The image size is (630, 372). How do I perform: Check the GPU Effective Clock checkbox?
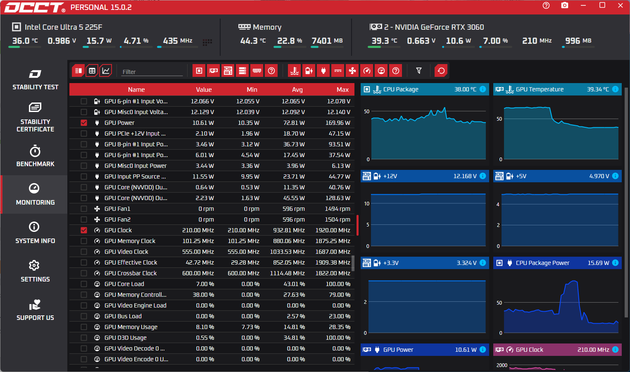(x=84, y=262)
